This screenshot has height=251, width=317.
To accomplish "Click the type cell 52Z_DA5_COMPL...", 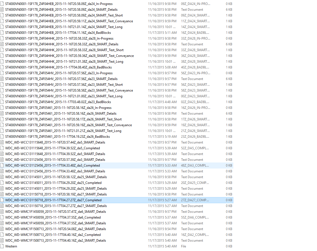I will point(195,148).
